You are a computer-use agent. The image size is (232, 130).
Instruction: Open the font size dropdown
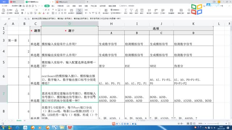[43, 10]
